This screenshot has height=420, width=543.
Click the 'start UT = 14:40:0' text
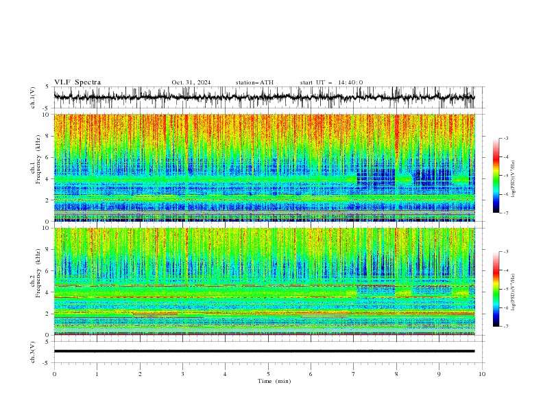[x=331, y=82]
